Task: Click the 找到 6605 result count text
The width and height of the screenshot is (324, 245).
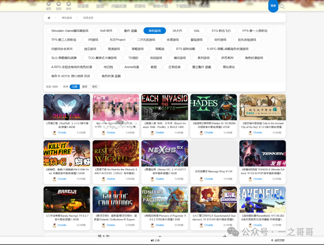Action: click(x=52, y=87)
